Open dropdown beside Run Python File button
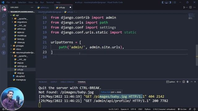The width and height of the screenshot is (198, 111). coord(187,7)
